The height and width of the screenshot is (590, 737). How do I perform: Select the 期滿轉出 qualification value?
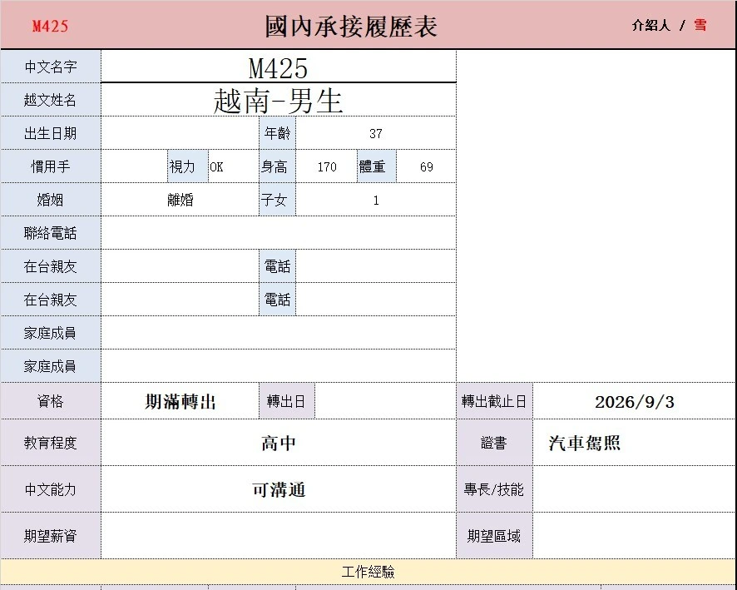(180, 401)
